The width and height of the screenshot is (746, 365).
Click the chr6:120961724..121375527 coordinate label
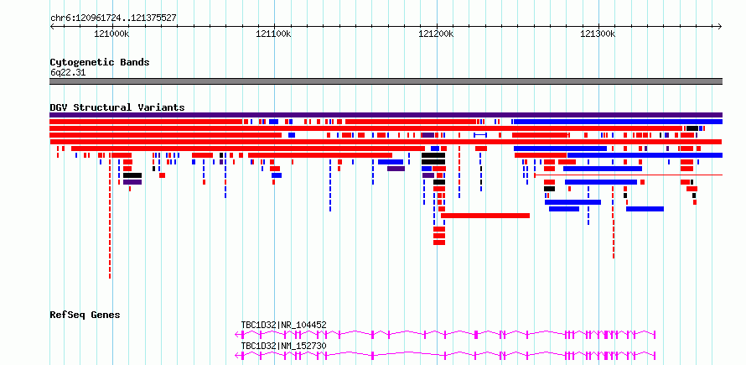point(113,18)
